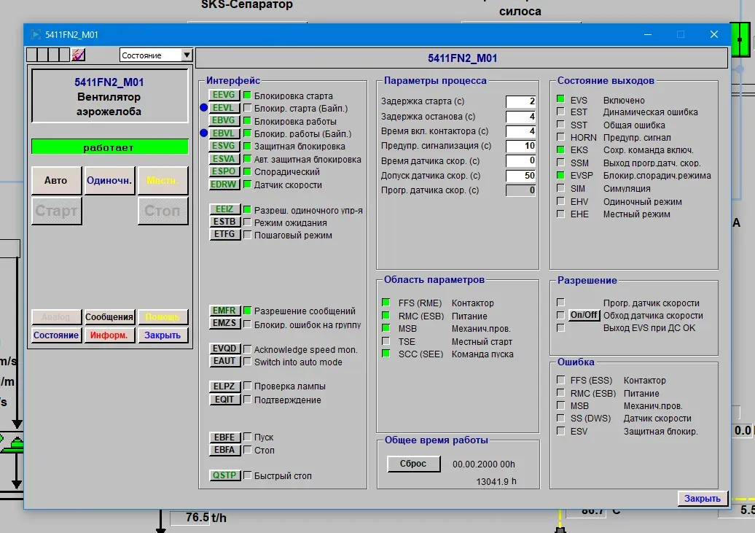Click the Сброс reset button
755x533 pixels.
coord(413,464)
